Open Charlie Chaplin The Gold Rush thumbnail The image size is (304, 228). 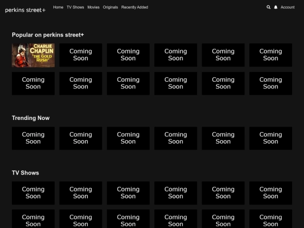pos(33,55)
